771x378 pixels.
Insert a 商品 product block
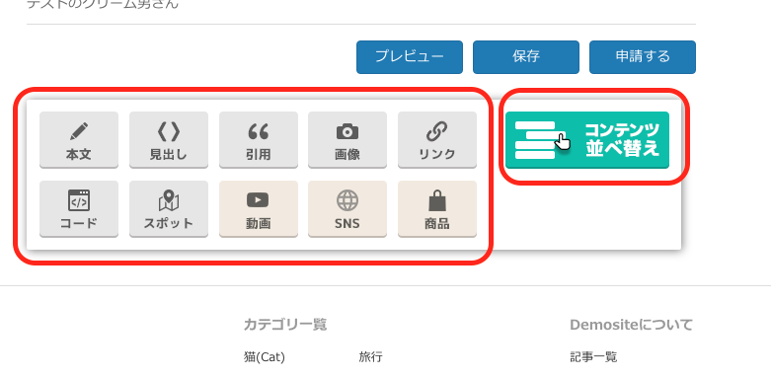pos(437,209)
